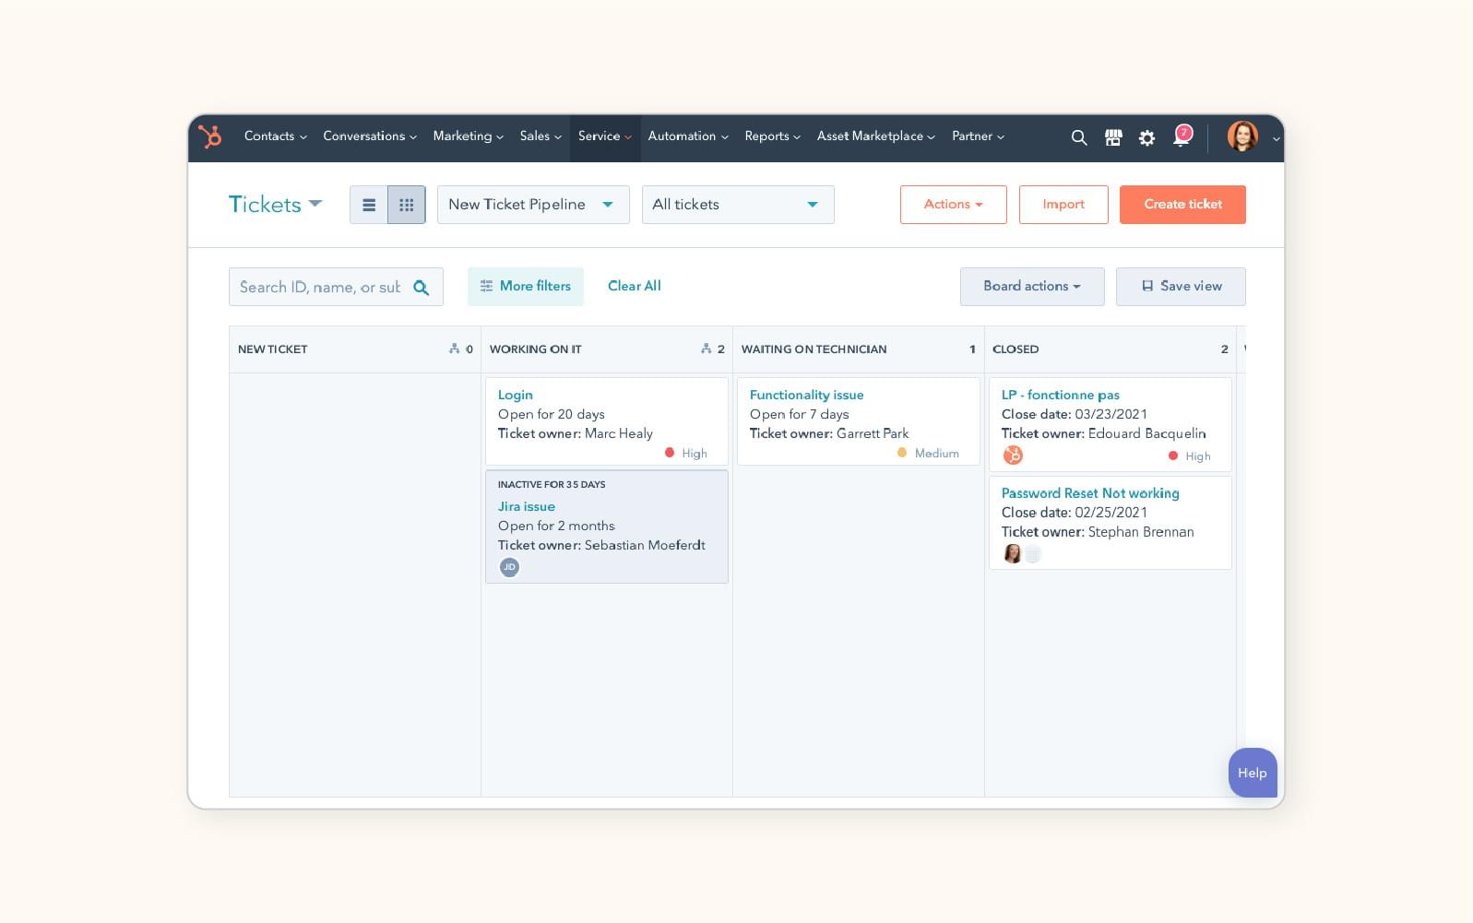Click the red High priority dot on LP card
The width and height of the screenshot is (1473, 923).
1173,456
